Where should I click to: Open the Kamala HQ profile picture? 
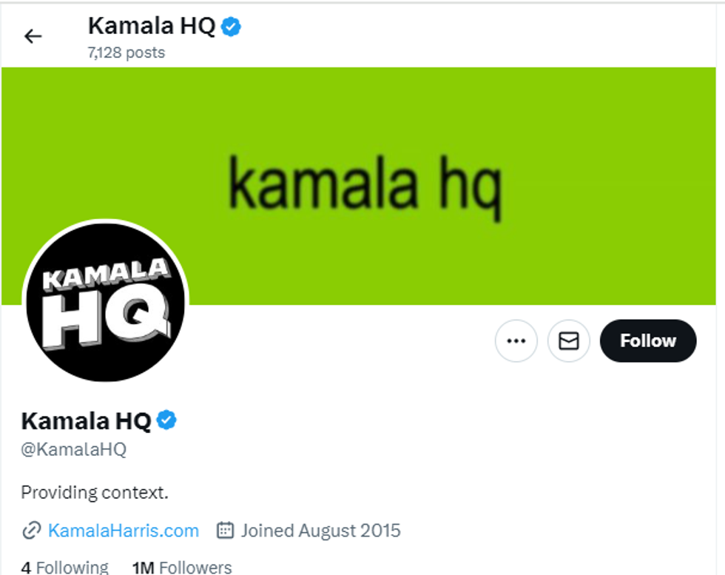pyautogui.click(x=106, y=303)
